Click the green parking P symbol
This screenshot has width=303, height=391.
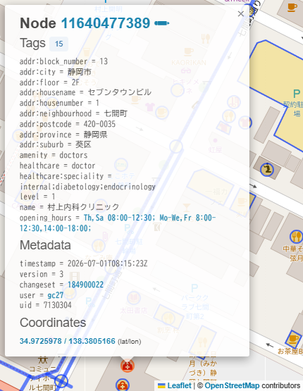click(x=297, y=94)
